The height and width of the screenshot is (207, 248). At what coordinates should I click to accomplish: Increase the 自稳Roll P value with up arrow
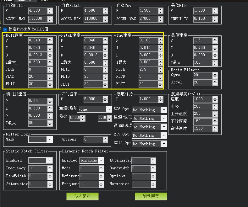[x=50, y=9]
